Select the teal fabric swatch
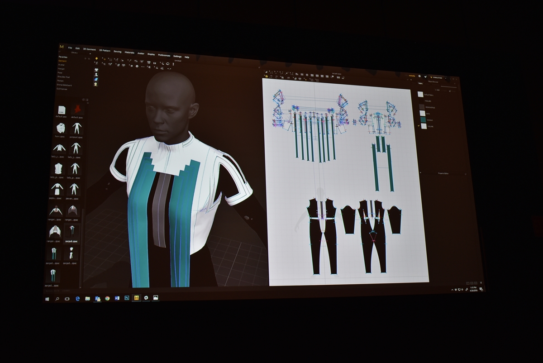Viewport: 543px width, 363px height. [x=423, y=119]
